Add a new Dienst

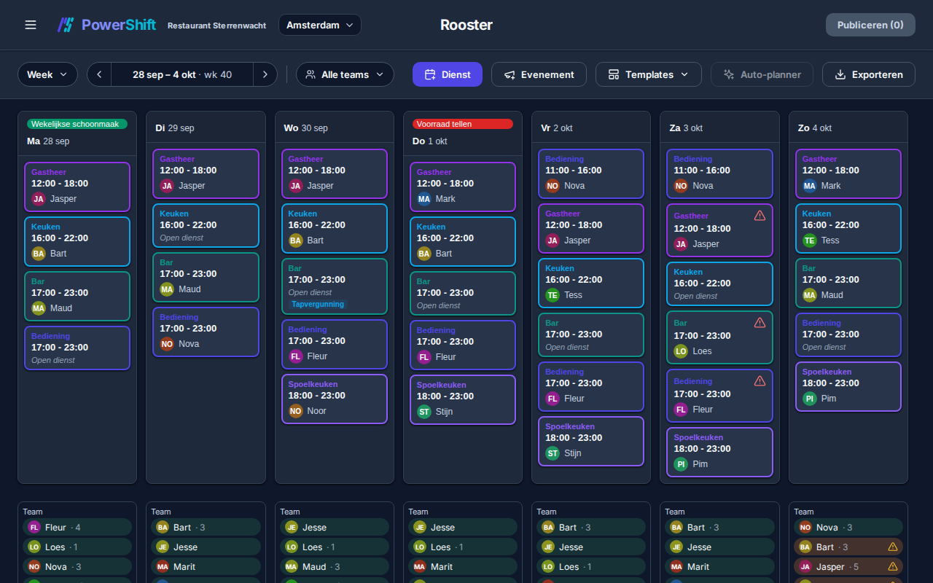[448, 74]
